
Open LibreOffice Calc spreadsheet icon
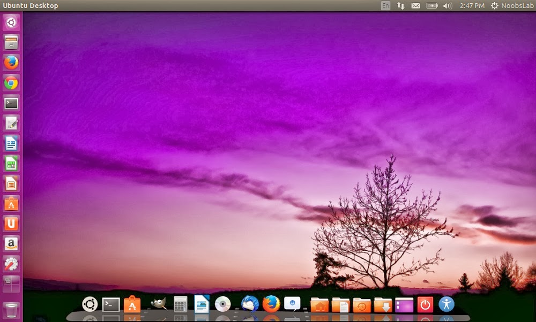click(11, 163)
